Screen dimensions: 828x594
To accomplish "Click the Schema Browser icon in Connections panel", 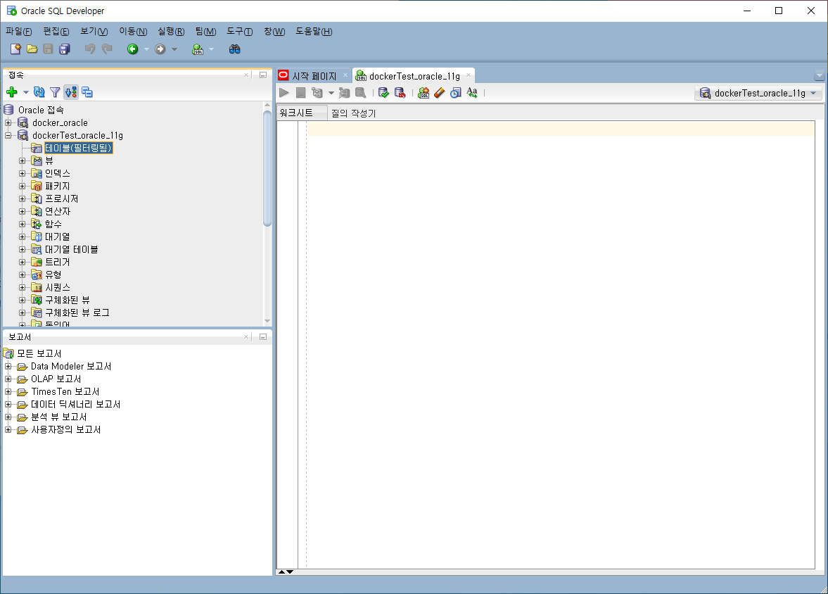I will tap(87, 92).
